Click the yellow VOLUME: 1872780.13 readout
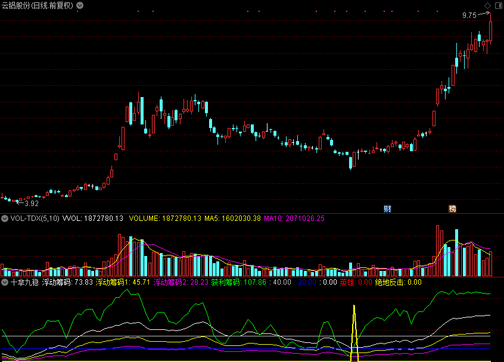Screen dimensions: 504x362 coord(165,219)
